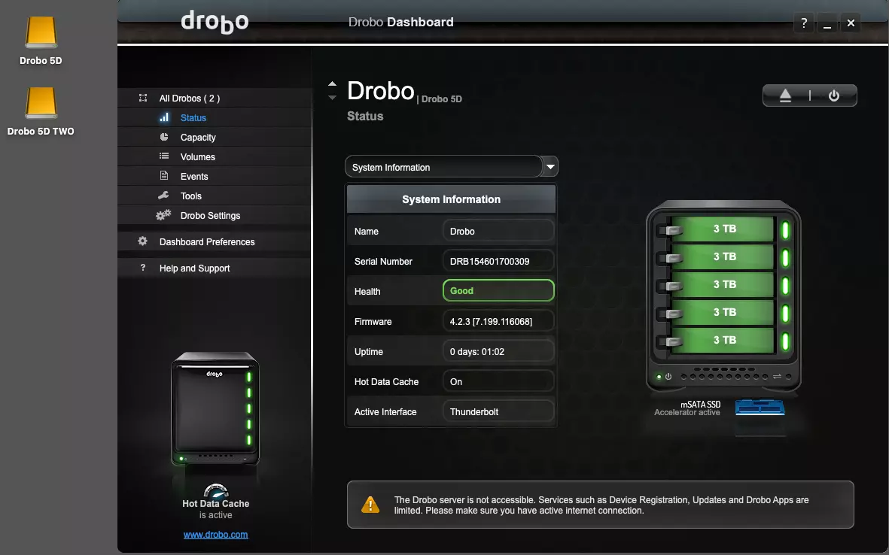889x555 pixels.
Task: Select the Drobo 5D TWO desktop drive
Action: 41,103
